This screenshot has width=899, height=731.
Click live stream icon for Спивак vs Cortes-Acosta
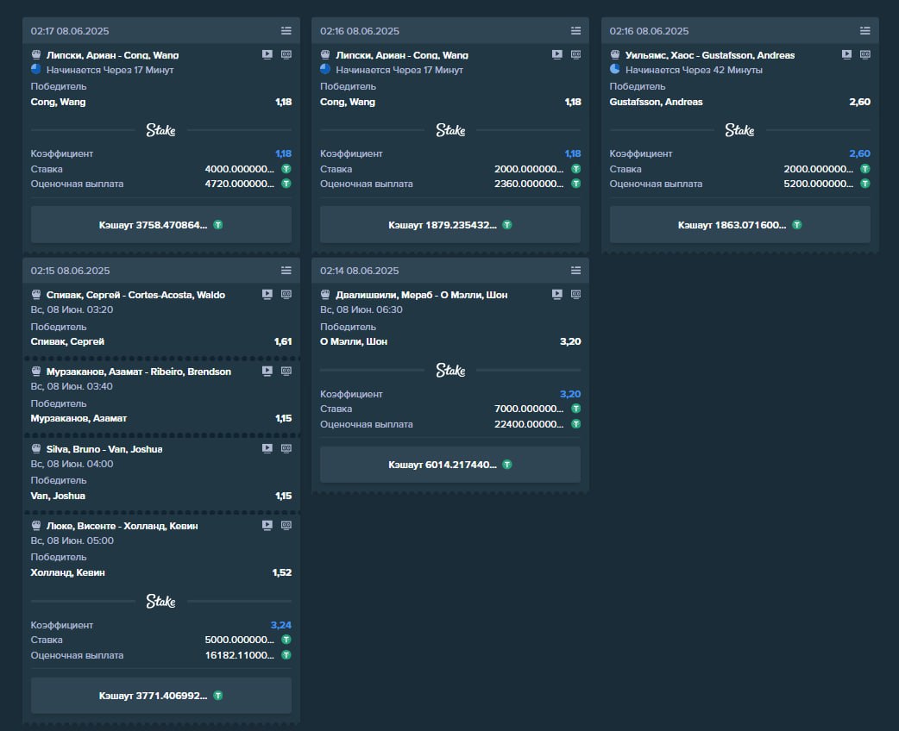click(267, 295)
